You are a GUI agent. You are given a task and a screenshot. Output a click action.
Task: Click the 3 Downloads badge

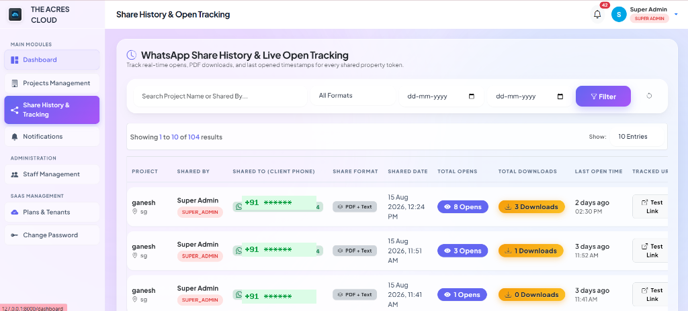click(531, 206)
